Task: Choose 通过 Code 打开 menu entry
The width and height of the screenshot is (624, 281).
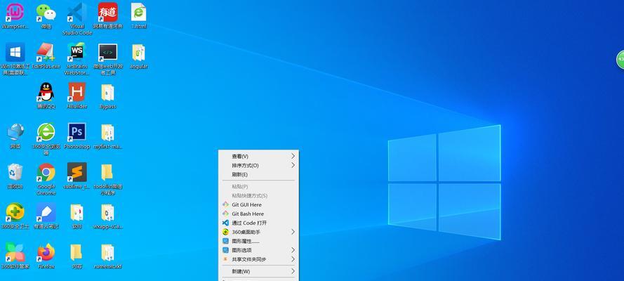Action: tap(258, 223)
